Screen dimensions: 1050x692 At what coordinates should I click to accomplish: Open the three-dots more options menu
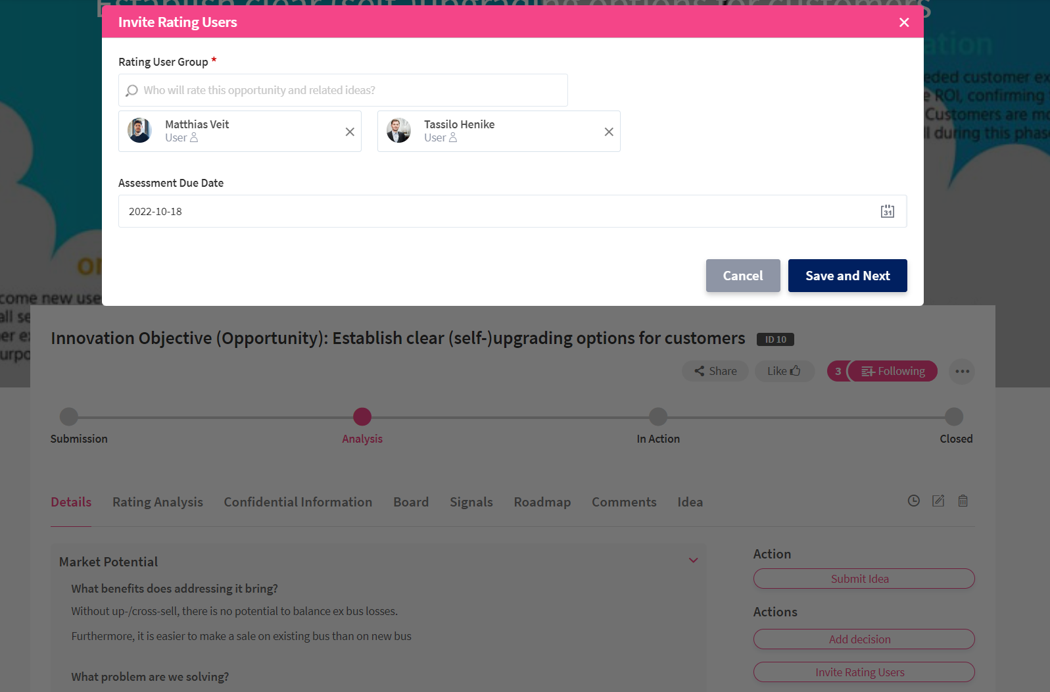[962, 372]
